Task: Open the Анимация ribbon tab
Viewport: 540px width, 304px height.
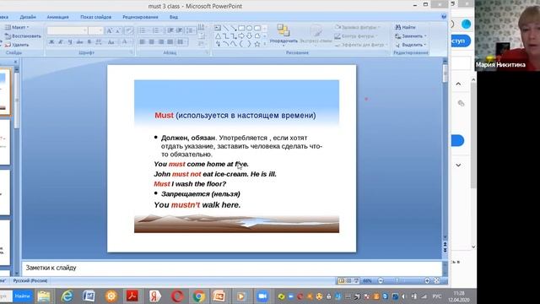Action: (58, 17)
